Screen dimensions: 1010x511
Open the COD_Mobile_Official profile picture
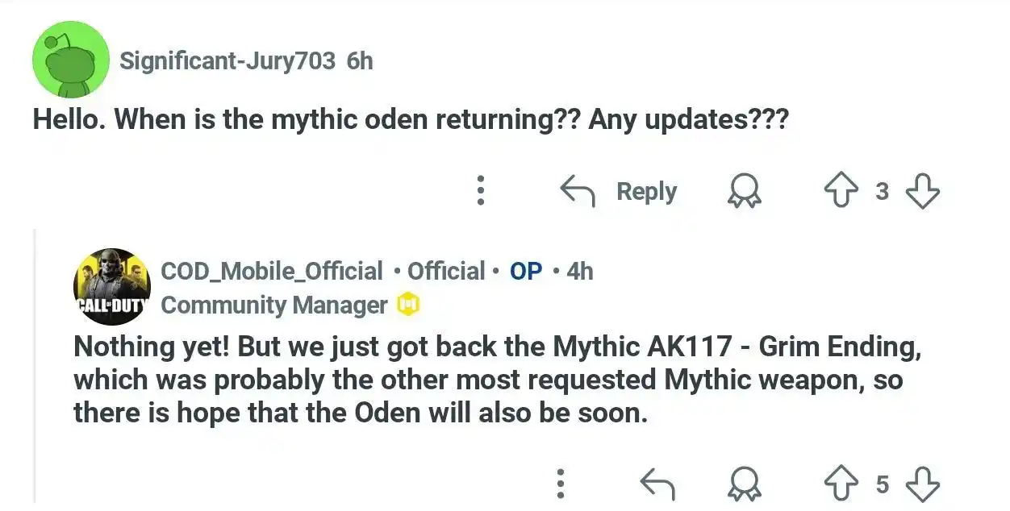pos(112,287)
